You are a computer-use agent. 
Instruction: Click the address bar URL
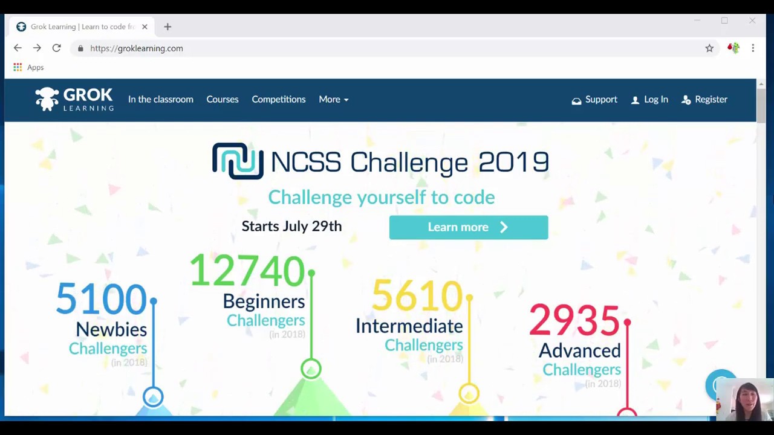click(x=137, y=48)
